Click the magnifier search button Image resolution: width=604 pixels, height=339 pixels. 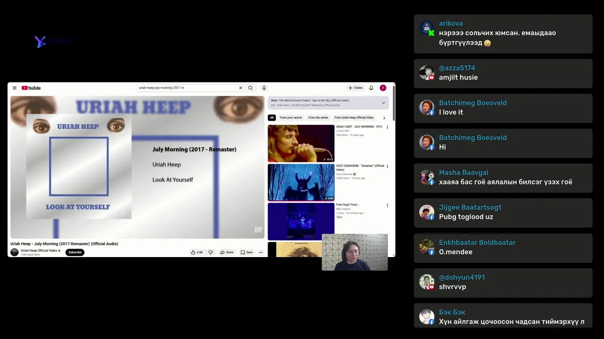pyautogui.click(x=251, y=88)
